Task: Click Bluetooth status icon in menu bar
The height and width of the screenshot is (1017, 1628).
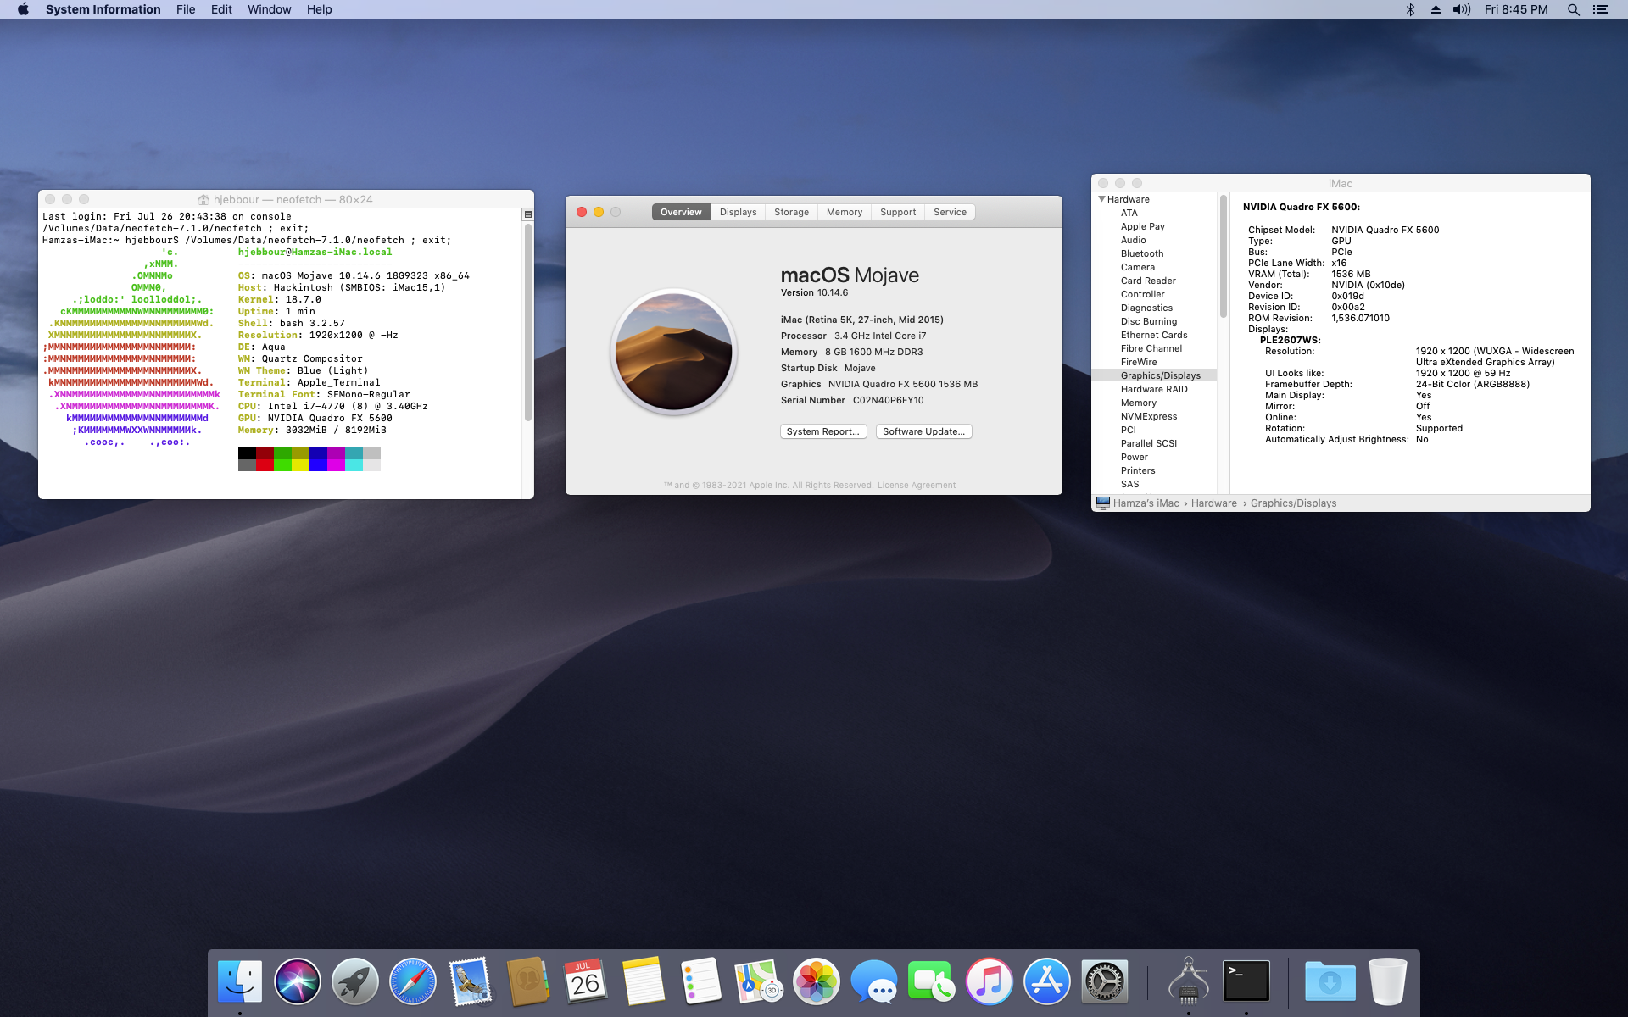Action: click(x=1410, y=9)
